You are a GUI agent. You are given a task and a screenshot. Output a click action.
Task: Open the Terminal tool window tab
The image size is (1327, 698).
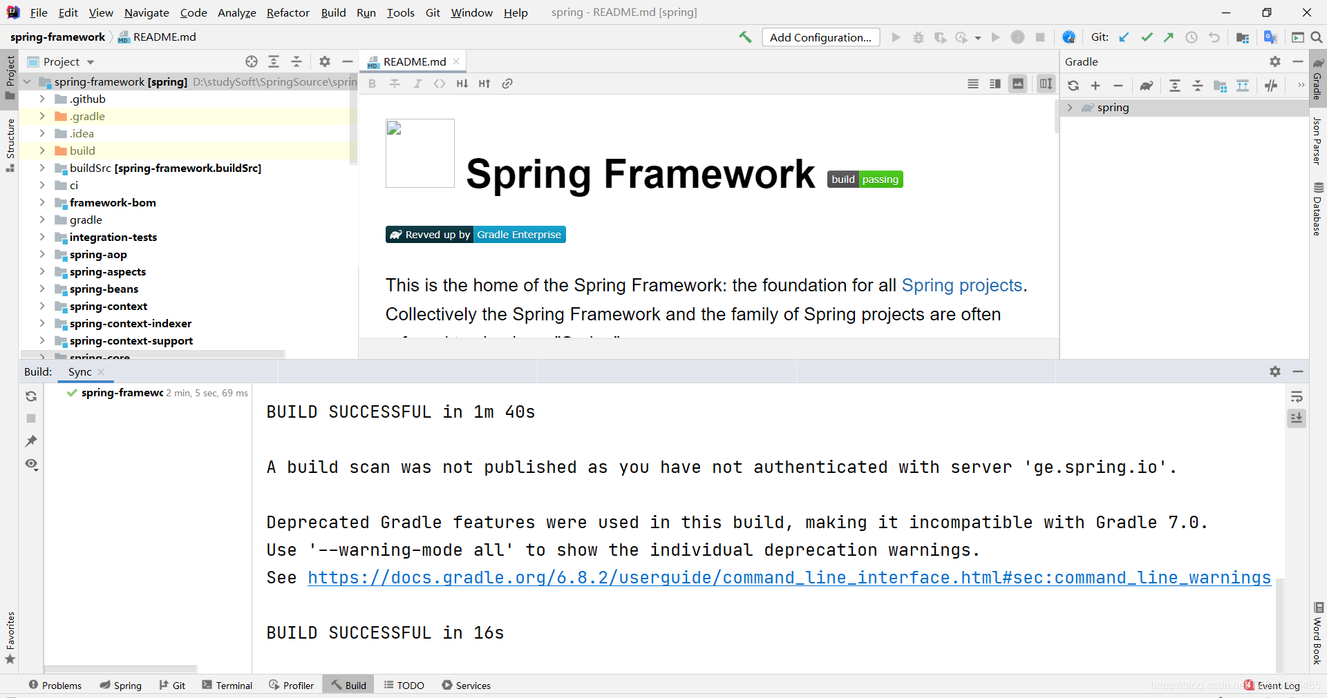coord(227,685)
